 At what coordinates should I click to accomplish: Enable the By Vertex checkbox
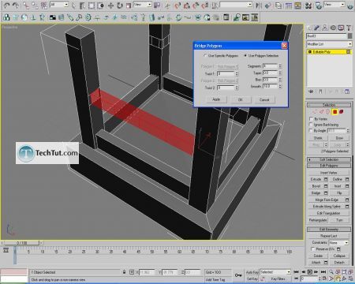312,119
